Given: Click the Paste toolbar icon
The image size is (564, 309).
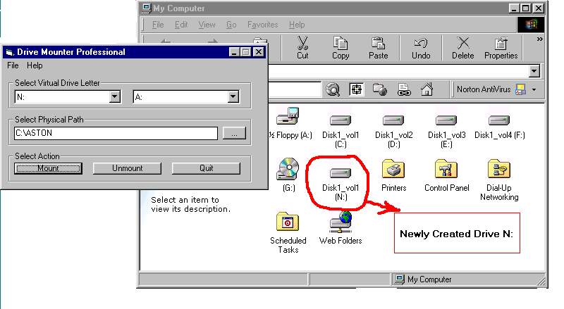Looking at the screenshot, I should 378,48.
